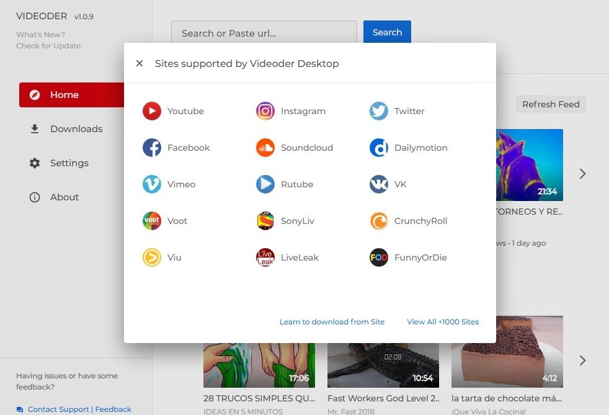Click the SonyLiv logo icon
This screenshot has width=609, height=415.
265,221
